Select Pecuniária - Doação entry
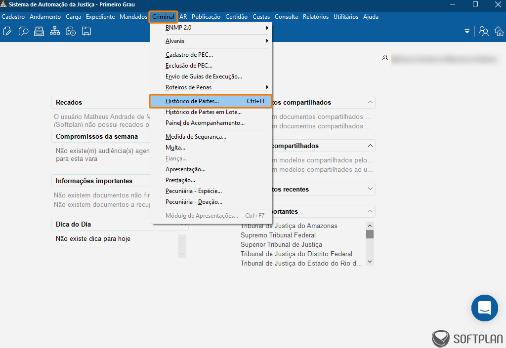Screen dimensions: 506x348 [211, 202]
